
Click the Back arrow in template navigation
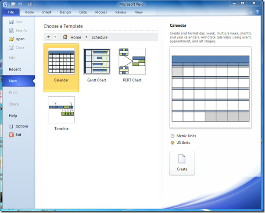(x=49, y=37)
